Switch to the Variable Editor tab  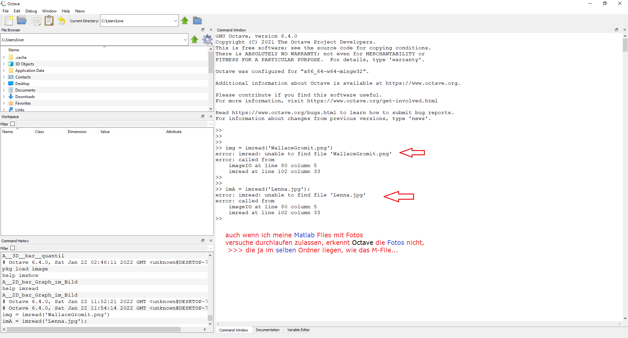tap(298, 330)
